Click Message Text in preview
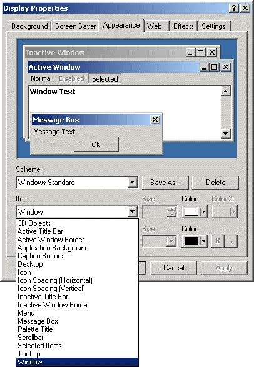Image resolution: width=254 pixels, height=367 pixels. click(x=54, y=132)
